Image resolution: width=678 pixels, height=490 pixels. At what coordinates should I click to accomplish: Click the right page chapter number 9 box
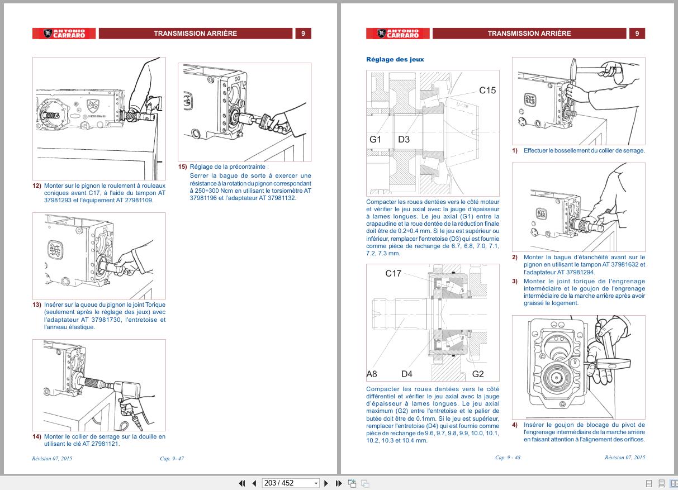pyautogui.click(x=637, y=34)
